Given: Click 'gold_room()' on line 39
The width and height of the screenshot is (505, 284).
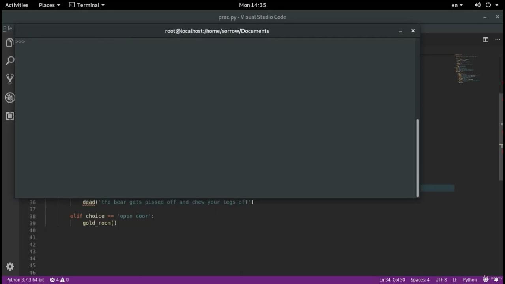Looking at the screenshot, I should [99, 223].
